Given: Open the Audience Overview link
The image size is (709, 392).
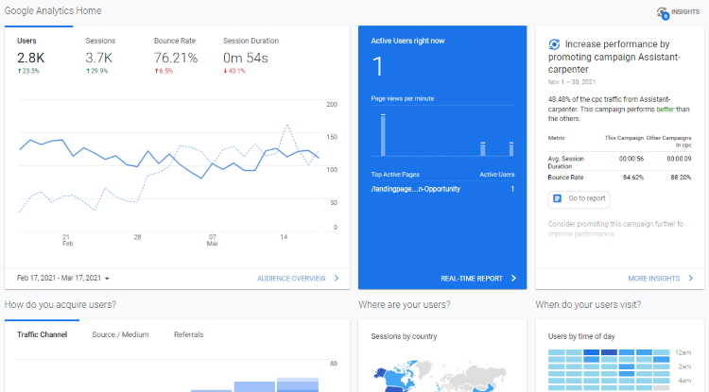Looking at the screenshot, I should [290, 279].
